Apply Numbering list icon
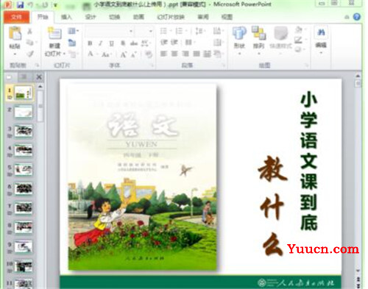The image size is (368, 289). [x=179, y=31]
